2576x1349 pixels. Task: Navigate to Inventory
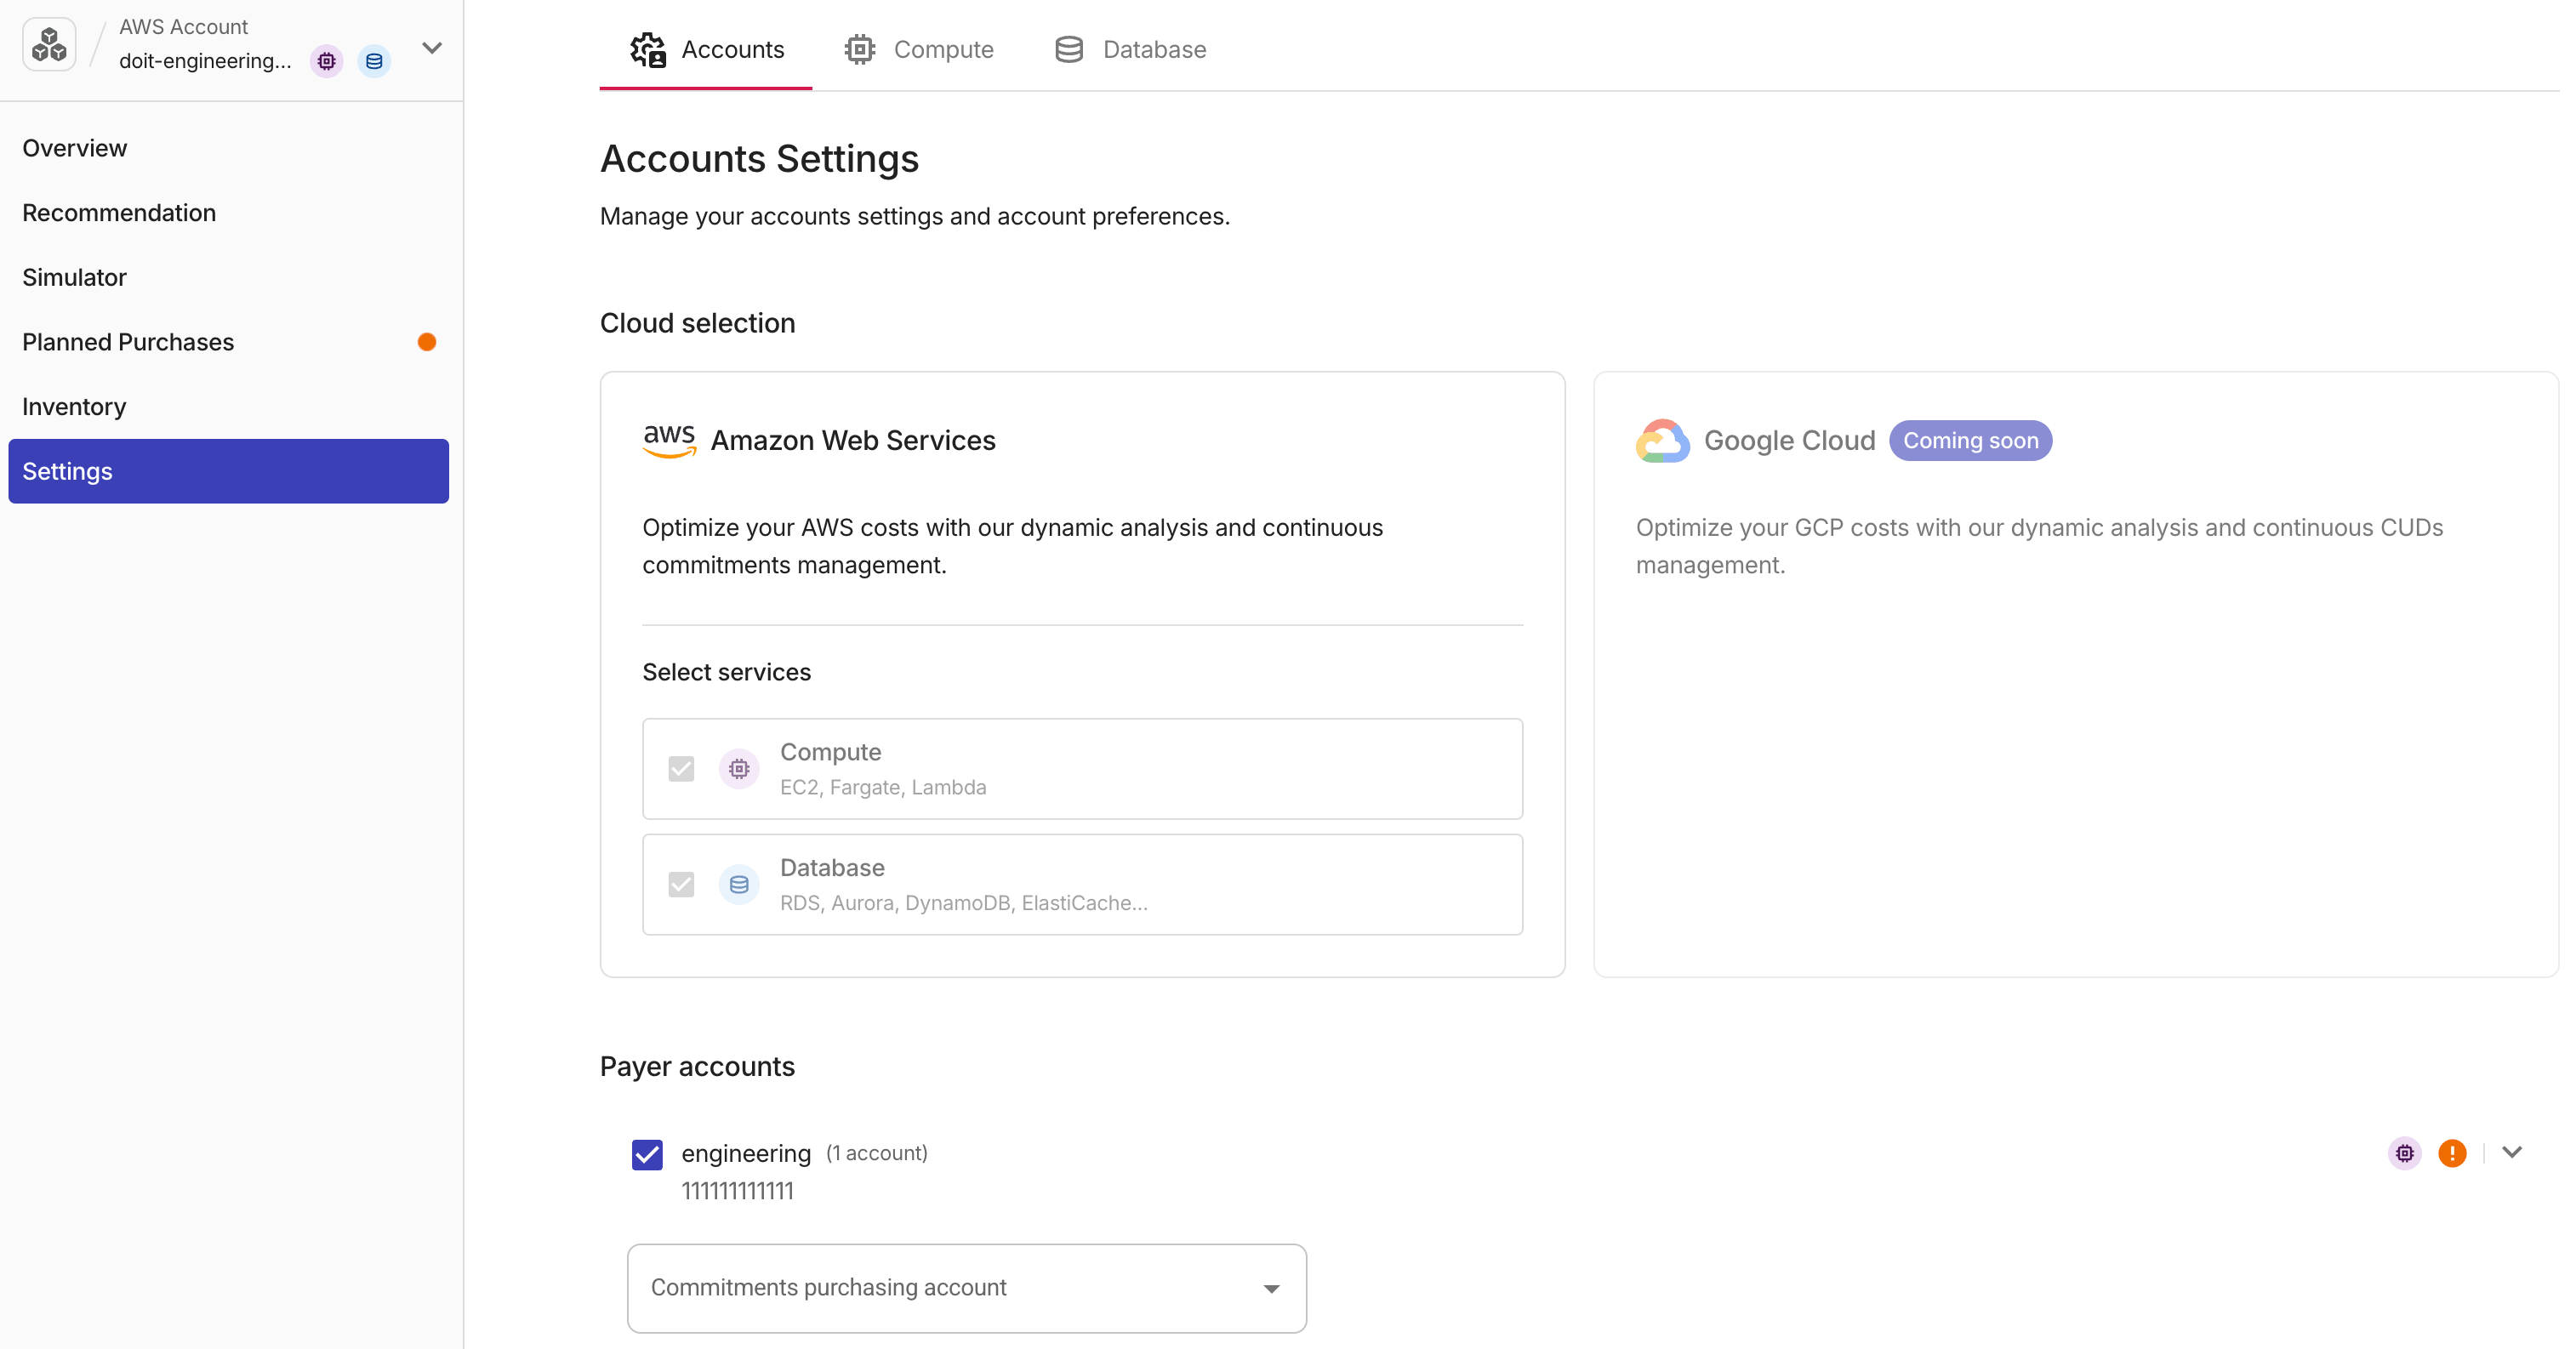click(x=74, y=406)
